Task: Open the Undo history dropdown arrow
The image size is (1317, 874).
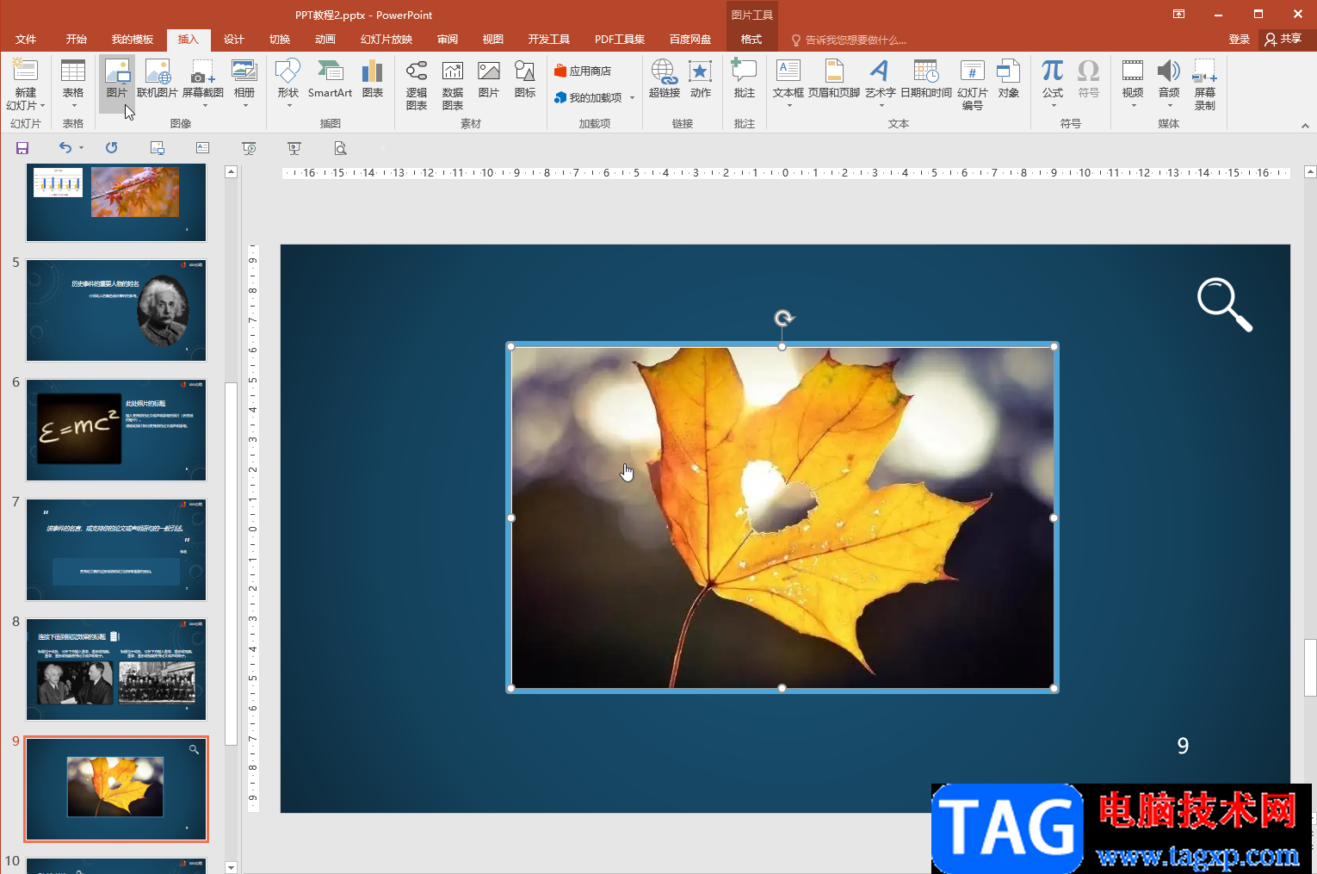Action: point(82,148)
